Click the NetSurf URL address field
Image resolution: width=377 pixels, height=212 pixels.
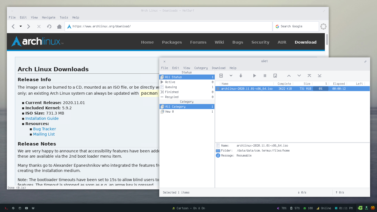click(169, 26)
